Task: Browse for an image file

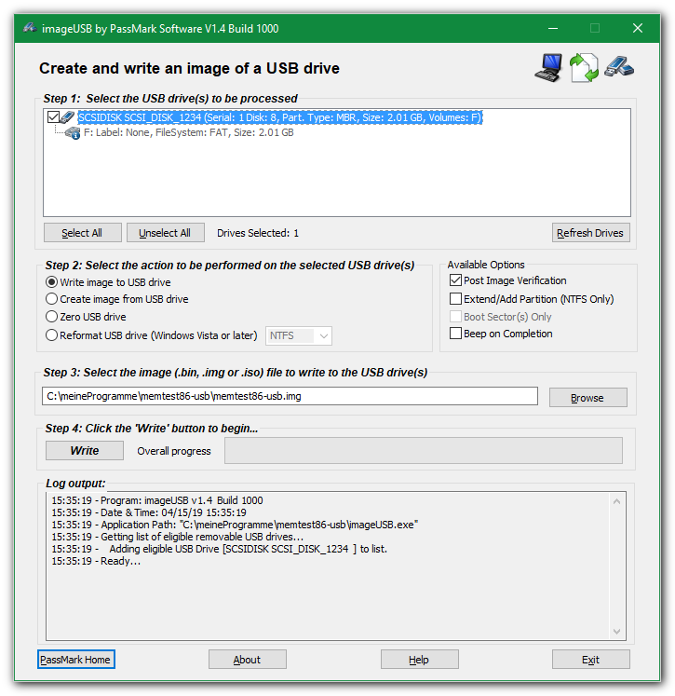Action: point(588,397)
